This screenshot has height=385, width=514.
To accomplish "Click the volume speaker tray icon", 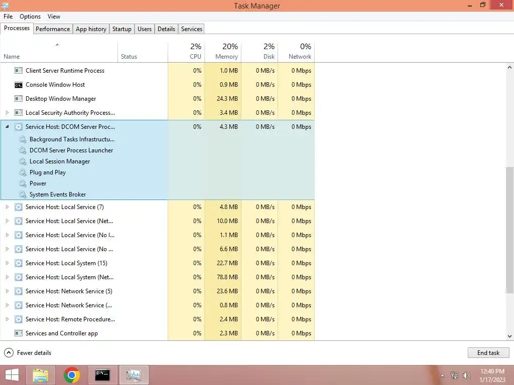I will pyautogui.click(x=467, y=375).
